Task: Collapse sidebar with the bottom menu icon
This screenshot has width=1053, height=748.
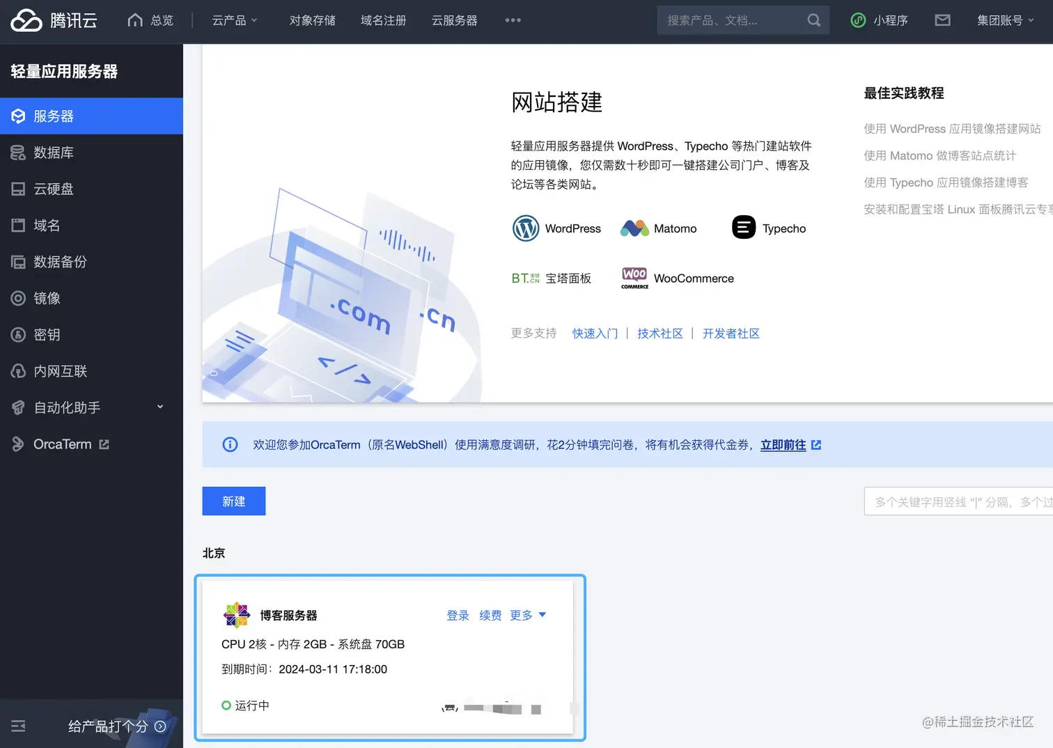Action: pyautogui.click(x=18, y=726)
